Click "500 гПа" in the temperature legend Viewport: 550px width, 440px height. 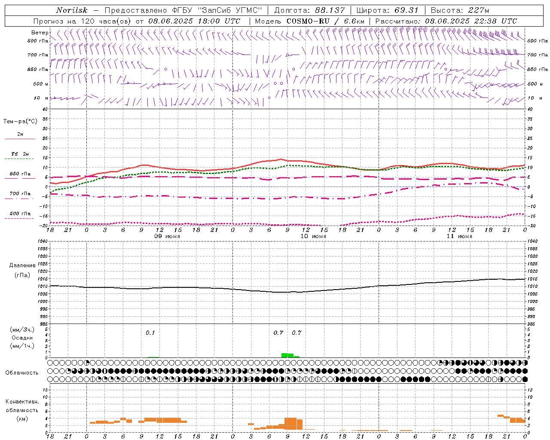click(x=20, y=214)
